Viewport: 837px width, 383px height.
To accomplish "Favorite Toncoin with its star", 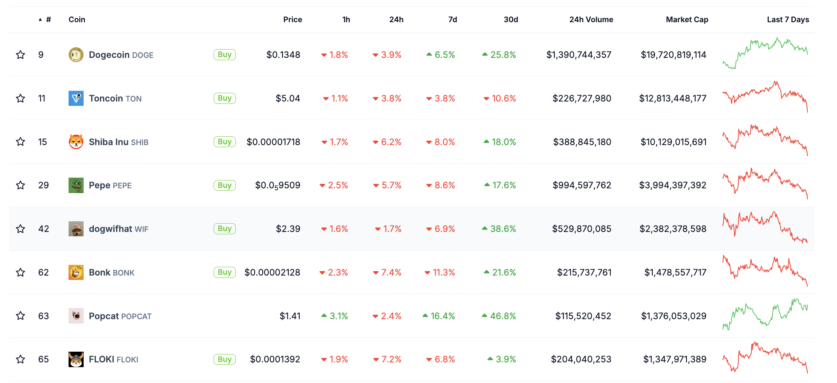I will tap(21, 98).
